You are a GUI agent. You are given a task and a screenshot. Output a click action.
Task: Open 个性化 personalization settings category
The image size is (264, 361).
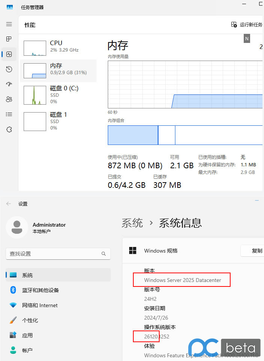(58, 320)
